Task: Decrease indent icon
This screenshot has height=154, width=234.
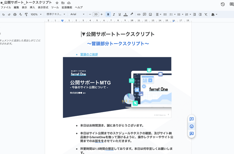Action: pos(194,14)
